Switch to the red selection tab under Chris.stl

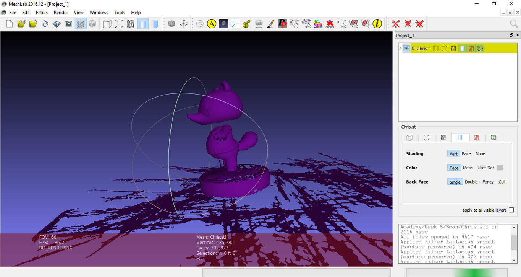coord(477,138)
